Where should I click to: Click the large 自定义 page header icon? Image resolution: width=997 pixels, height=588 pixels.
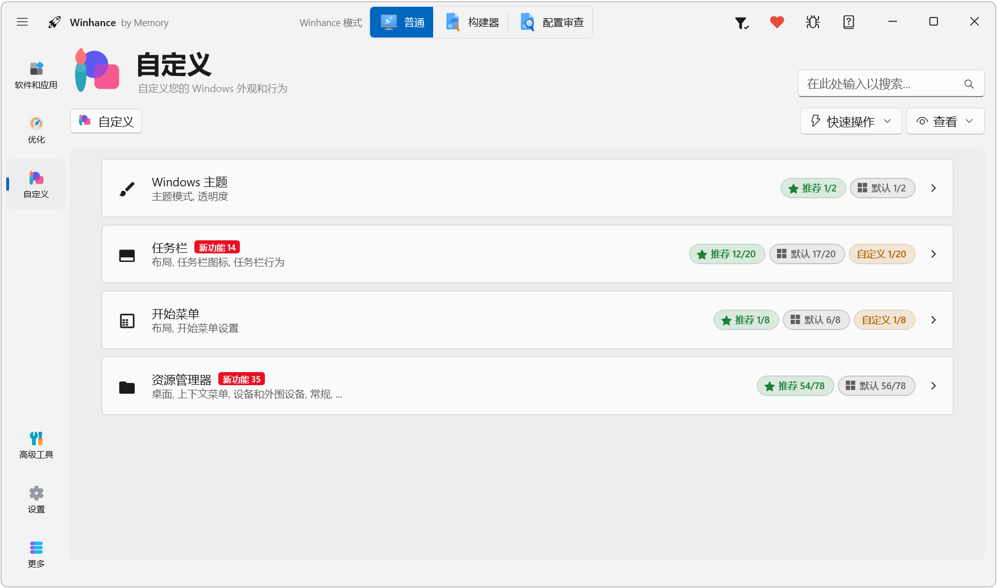tap(97, 70)
